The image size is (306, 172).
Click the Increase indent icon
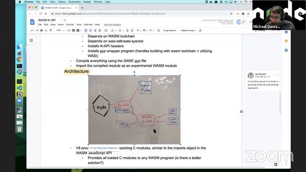[132, 31]
